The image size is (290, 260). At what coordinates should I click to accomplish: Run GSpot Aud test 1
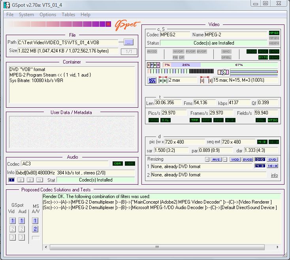22,221
